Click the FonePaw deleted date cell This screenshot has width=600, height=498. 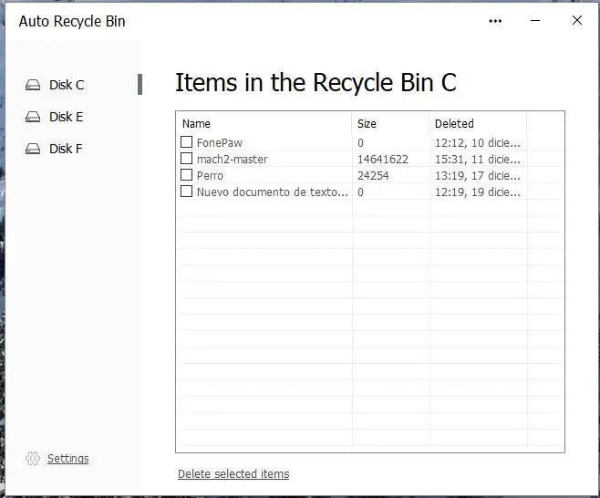pos(477,142)
